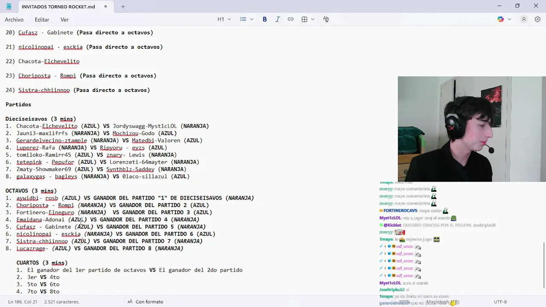
Task: Open the account profile icon
Action: click(x=524, y=19)
